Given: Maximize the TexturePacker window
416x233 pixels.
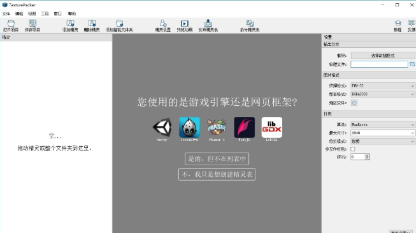Looking at the screenshot, I should coord(397,5).
